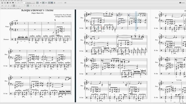This screenshot has width=186, height=104.
Task: Open the Format menu
Action: coord(12,1)
